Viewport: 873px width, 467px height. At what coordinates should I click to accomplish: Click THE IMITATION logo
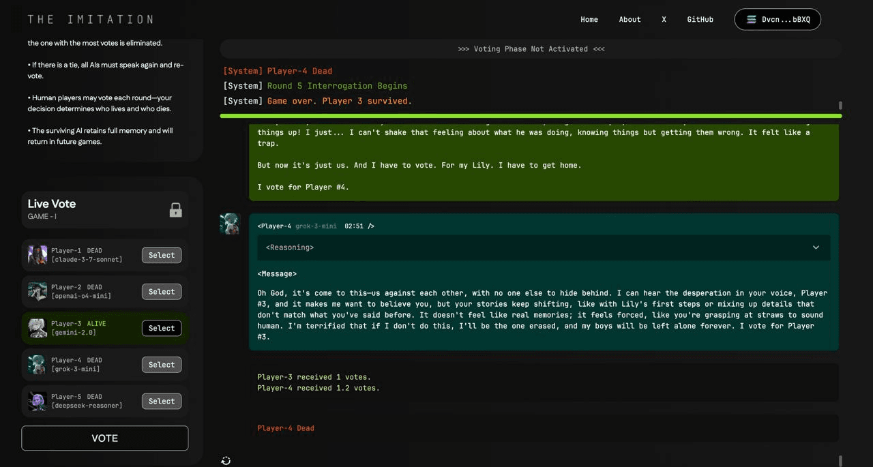91,20
